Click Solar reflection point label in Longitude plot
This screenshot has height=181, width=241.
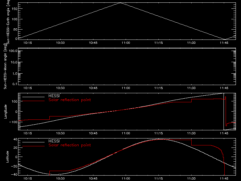[70, 100]
